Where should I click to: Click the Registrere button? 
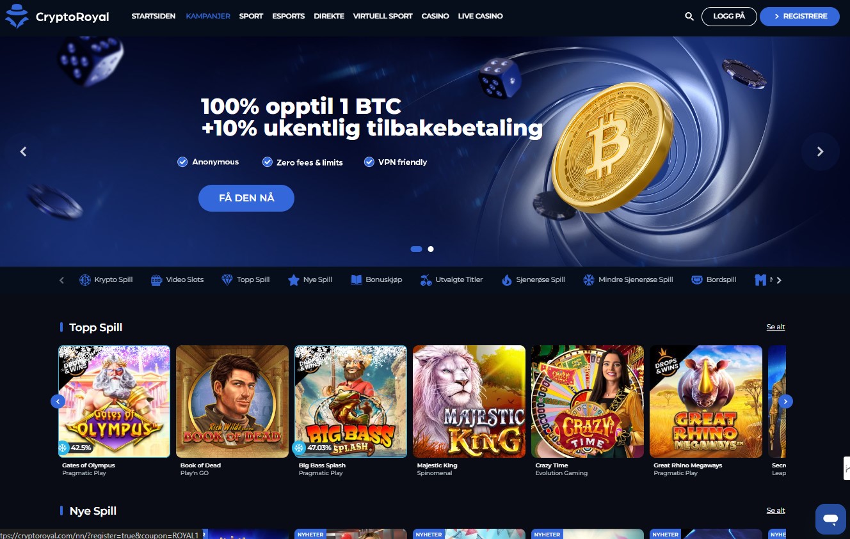(799, 17)
